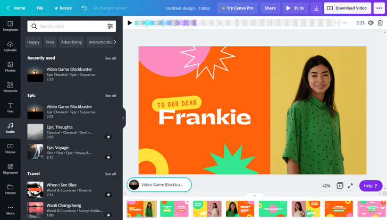This screenshot has width=387, height=220.
Task: Open the Elements sidebar panel
Action: click(x=10, y=87)
